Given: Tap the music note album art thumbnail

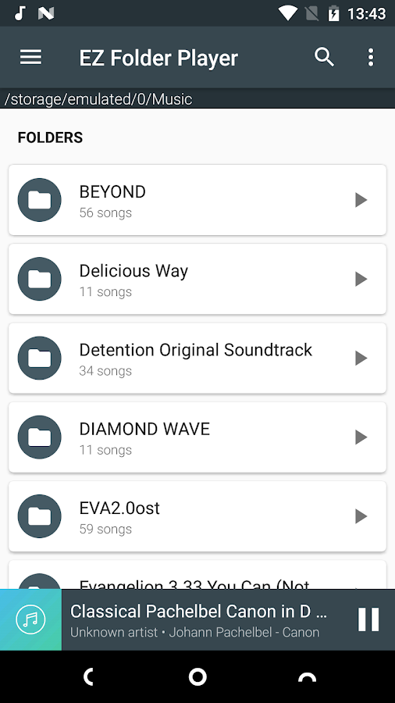Looking at the screenshot, I should coord(31,619).
